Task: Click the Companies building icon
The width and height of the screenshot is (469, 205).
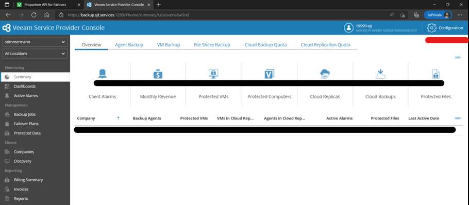Action: tap(7, 152)
